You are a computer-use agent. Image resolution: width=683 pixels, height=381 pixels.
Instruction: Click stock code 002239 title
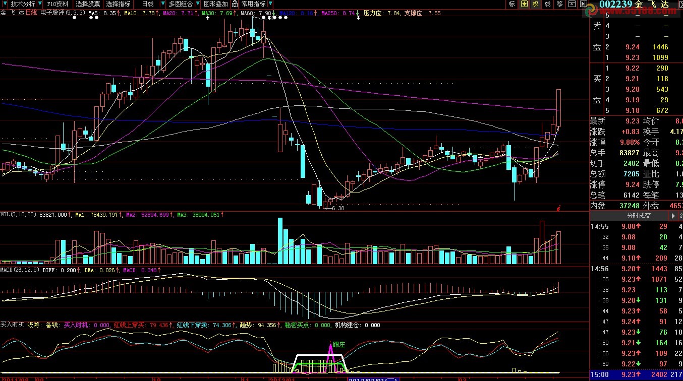tap(615, 5)
